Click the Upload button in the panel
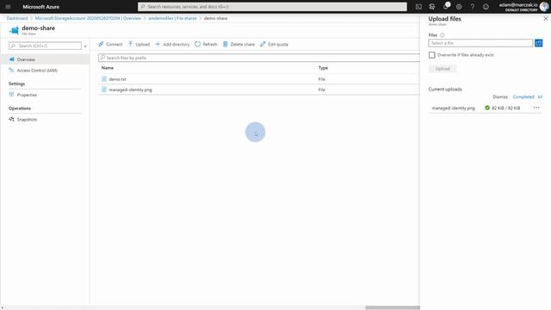 (443, 69)
